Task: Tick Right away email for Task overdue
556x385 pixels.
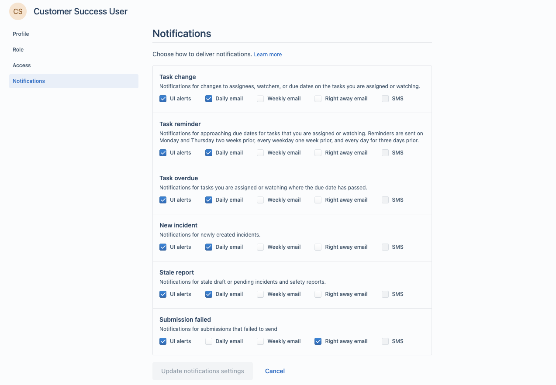Action: pyautogui.click(x=318, y=200)
